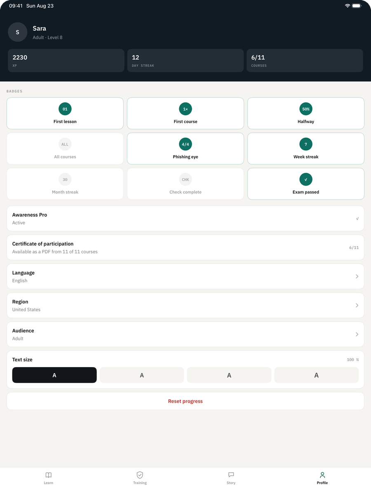Open the Learn tab
This screenshot has width=371, height=495.
[x=49, y=478]
